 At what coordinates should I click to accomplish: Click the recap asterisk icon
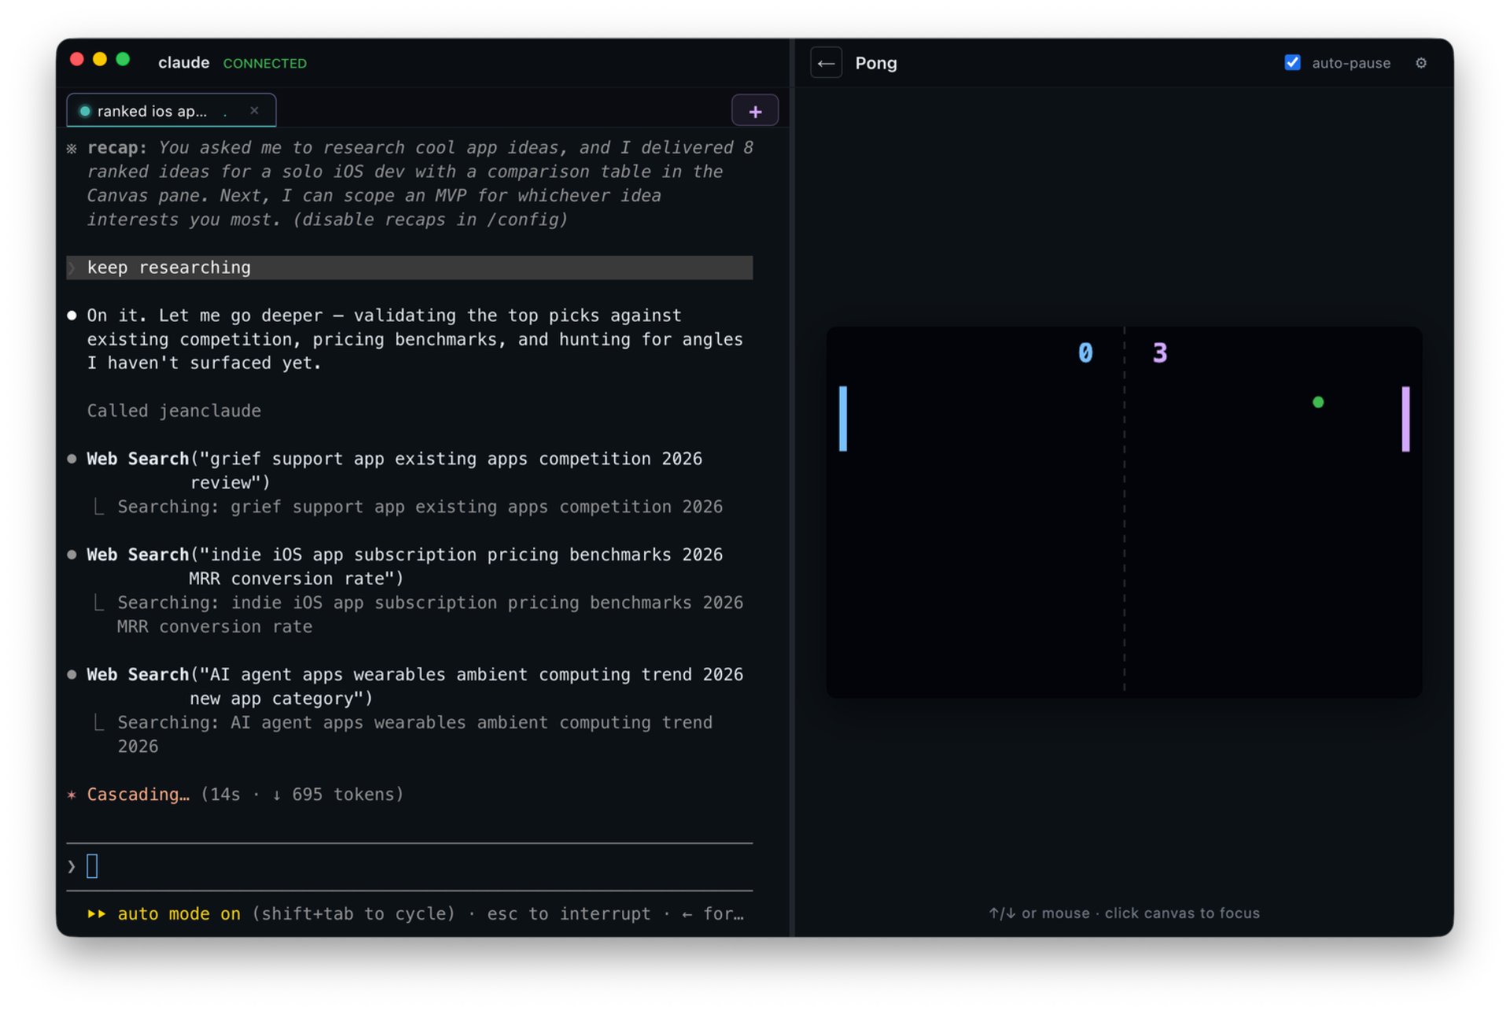(72, 149)
